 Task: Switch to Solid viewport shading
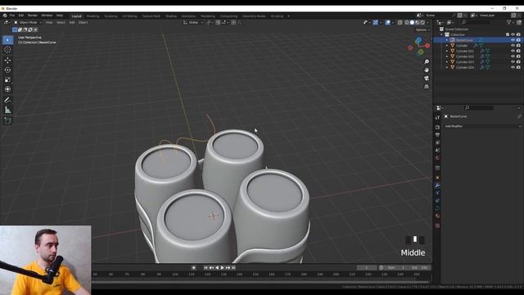click(x=412, y=22)
